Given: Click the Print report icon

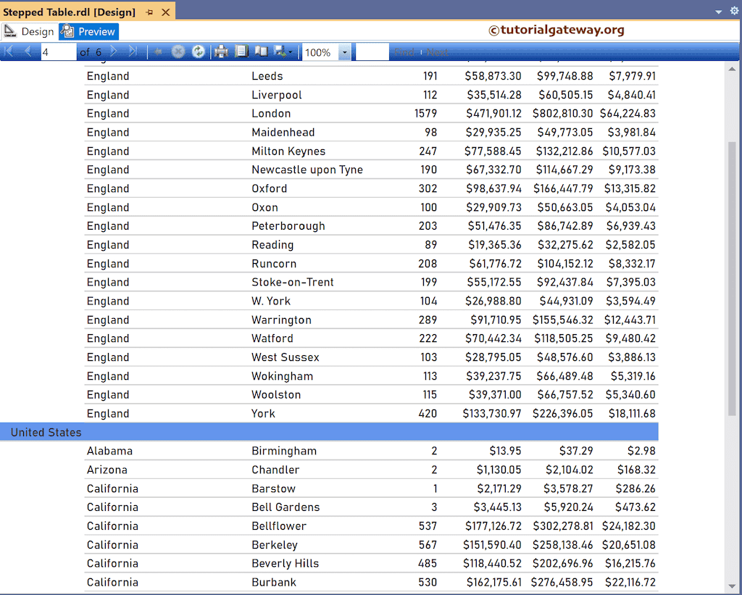Looking at the screenshot, I should 220,51.
